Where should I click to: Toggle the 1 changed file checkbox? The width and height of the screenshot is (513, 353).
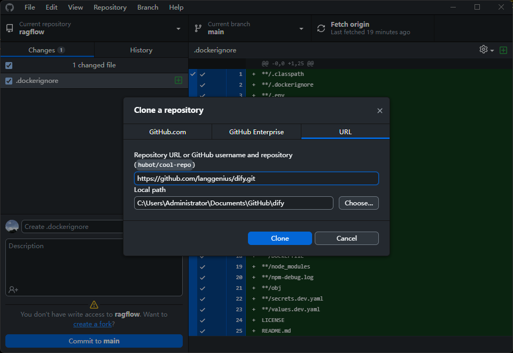click(x=9, y=65)
